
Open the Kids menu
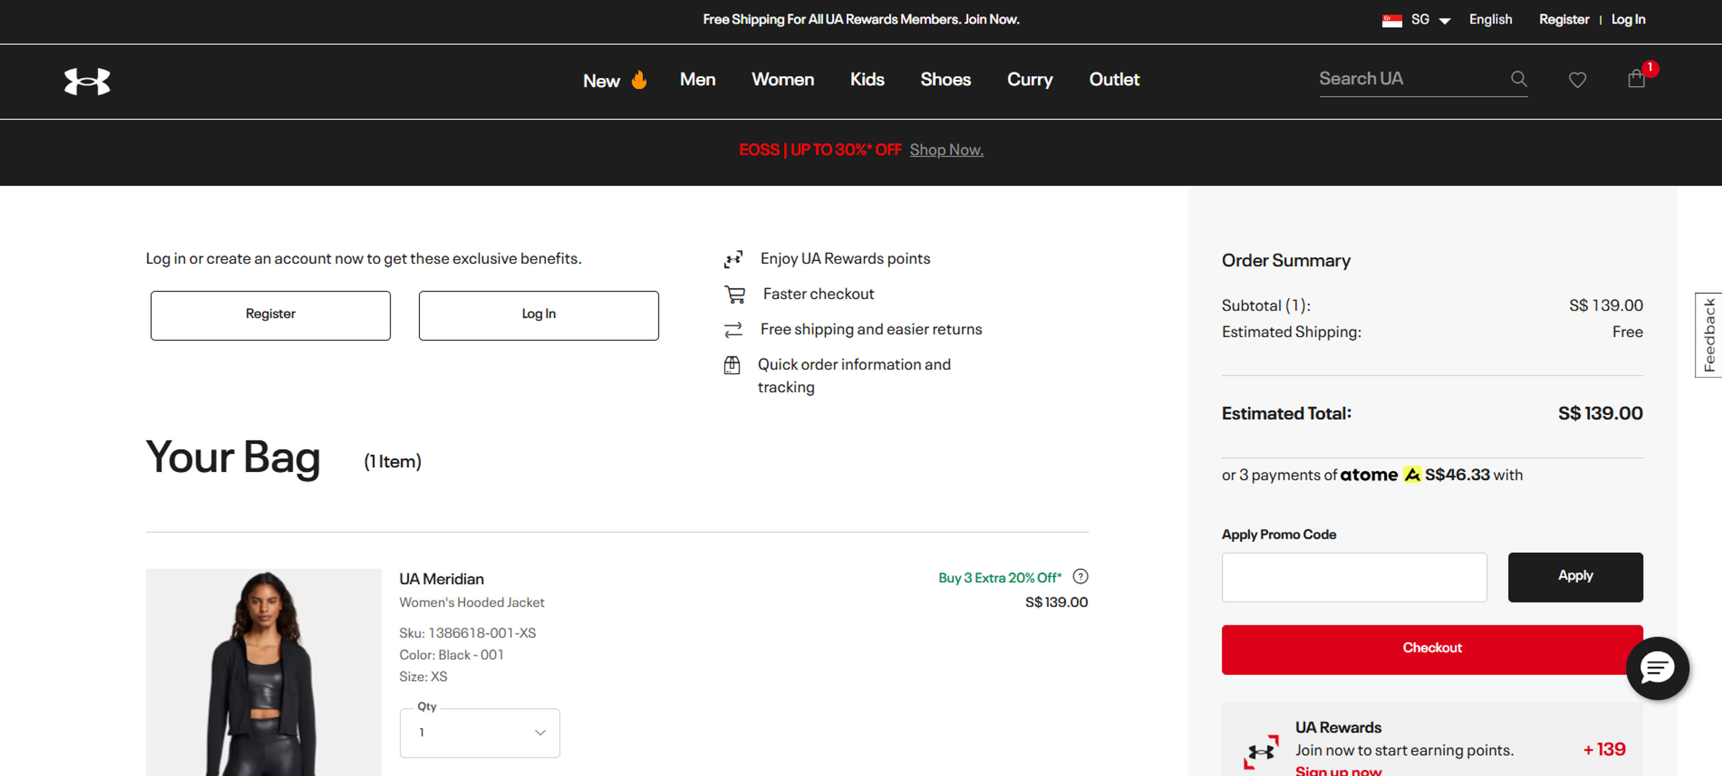click(867, 79)
